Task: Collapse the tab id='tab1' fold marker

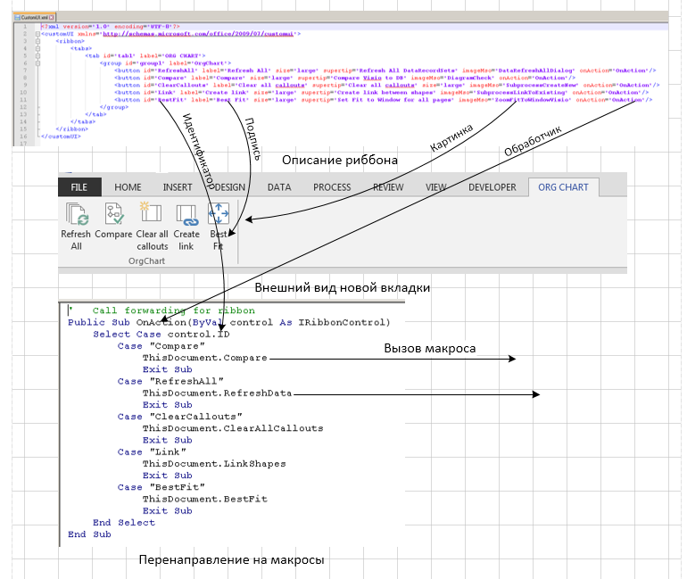Action: tap(37, 56)
